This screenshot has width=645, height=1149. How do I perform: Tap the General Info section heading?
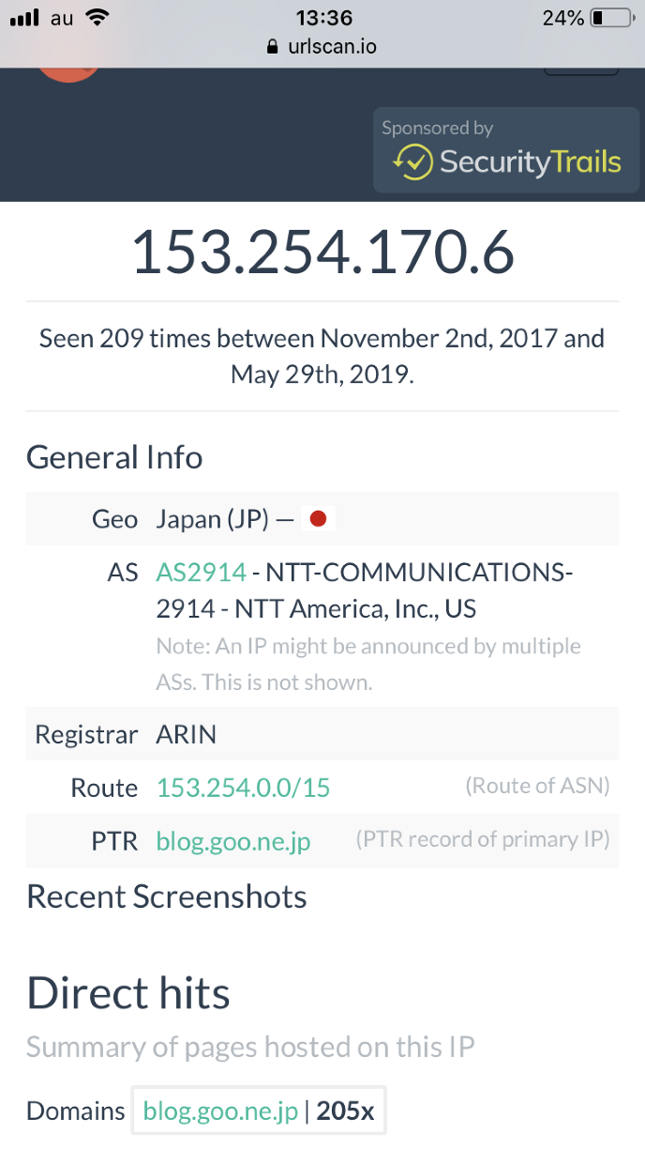coord(114,457)
